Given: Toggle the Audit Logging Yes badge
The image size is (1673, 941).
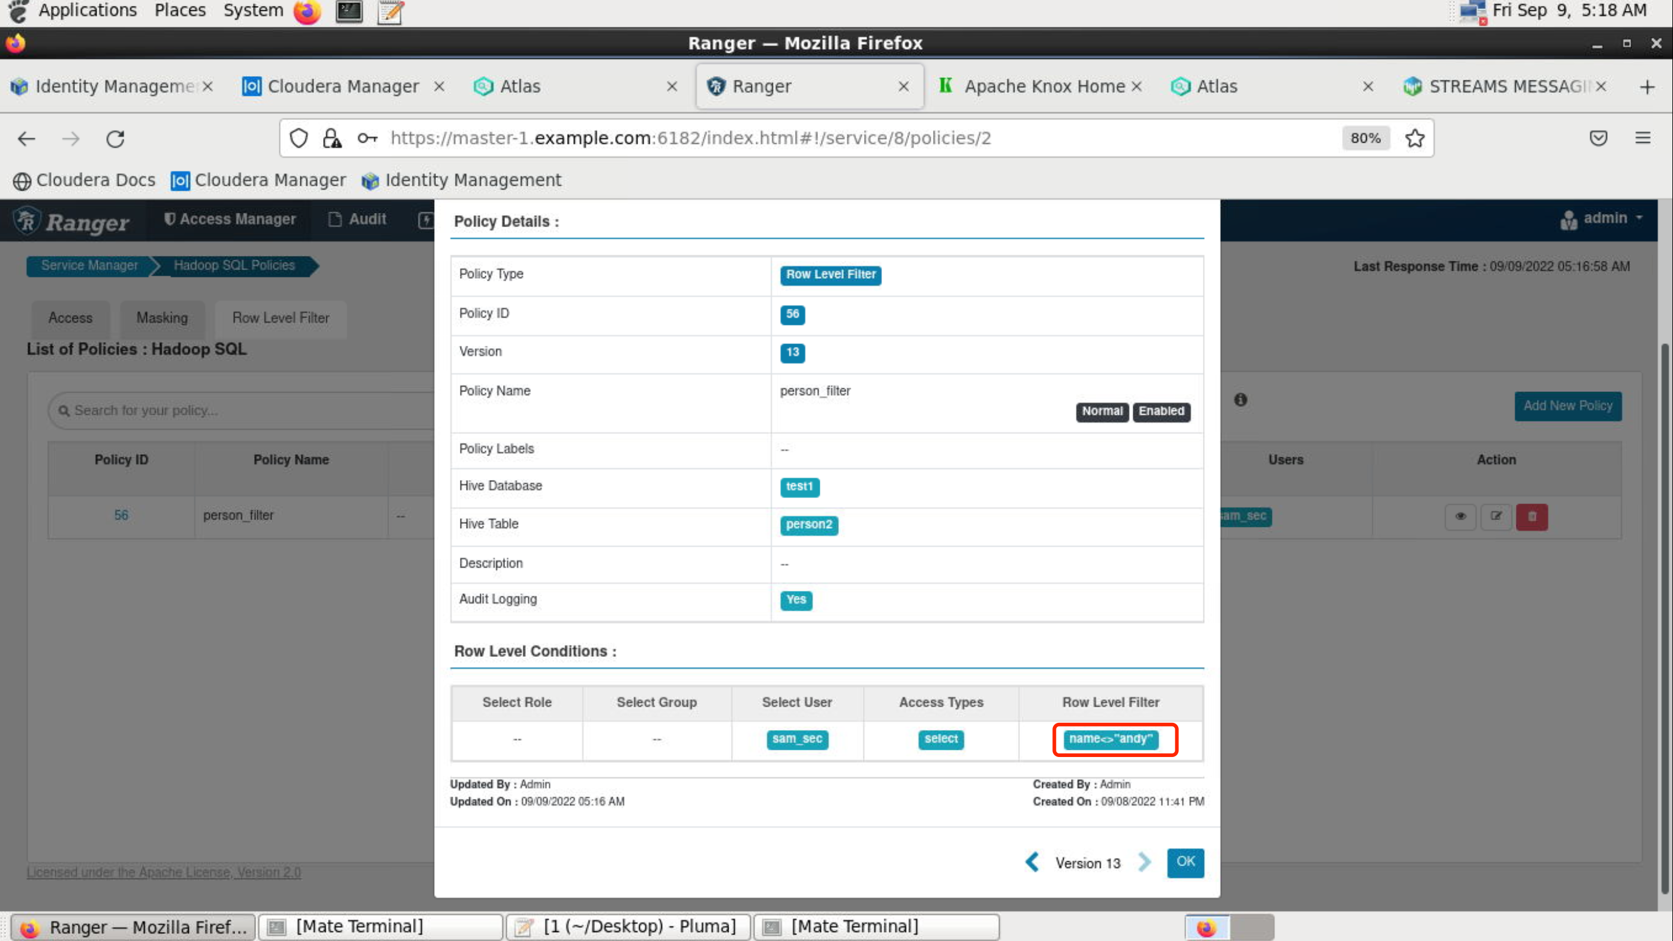Looking at the screenshot, I should [x=796, y=600].
